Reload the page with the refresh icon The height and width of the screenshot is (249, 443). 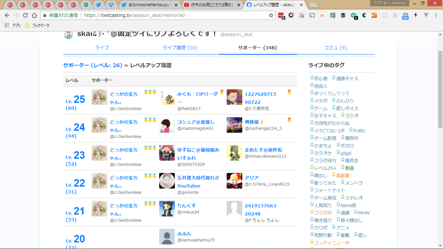point(25,15)
